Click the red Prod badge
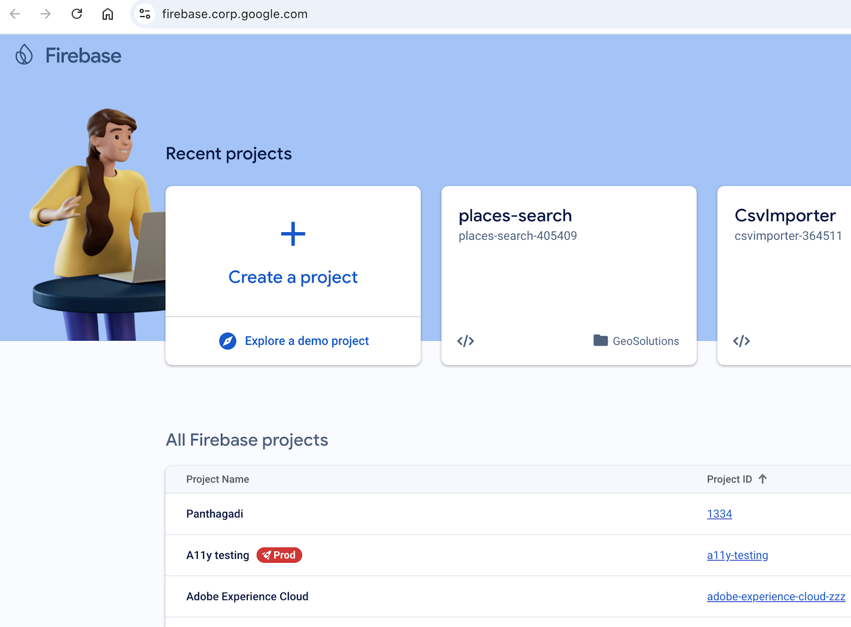The image size is (851, 627). pos(279,555)
